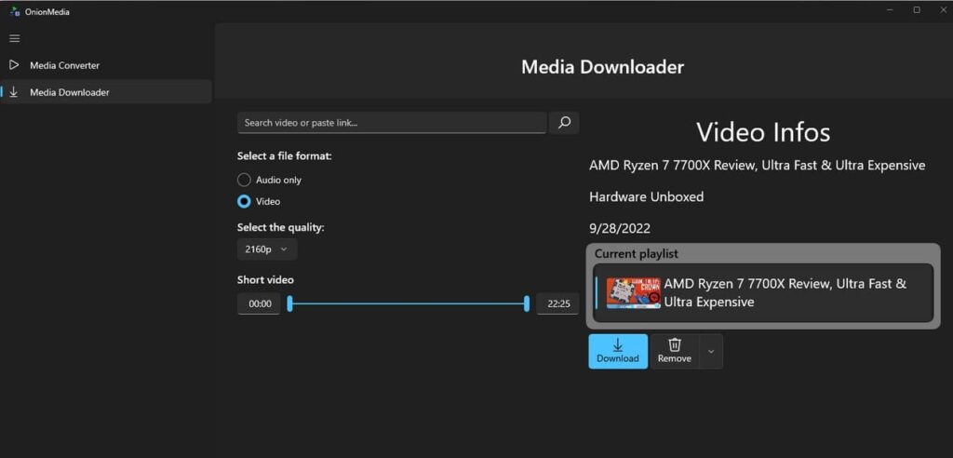Select the Video radio button
The image size is (953, 458).
click(x=244, y=201)
